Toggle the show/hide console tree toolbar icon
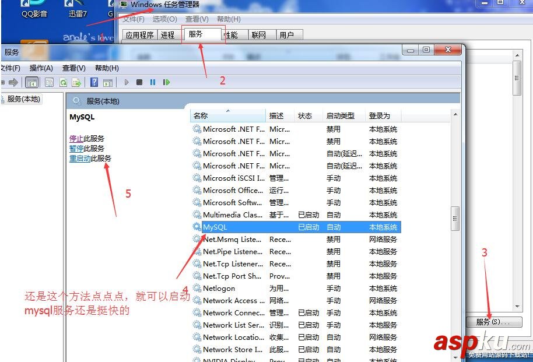The height and width of the screenshot is (362, 533). (x=32, y=82)
